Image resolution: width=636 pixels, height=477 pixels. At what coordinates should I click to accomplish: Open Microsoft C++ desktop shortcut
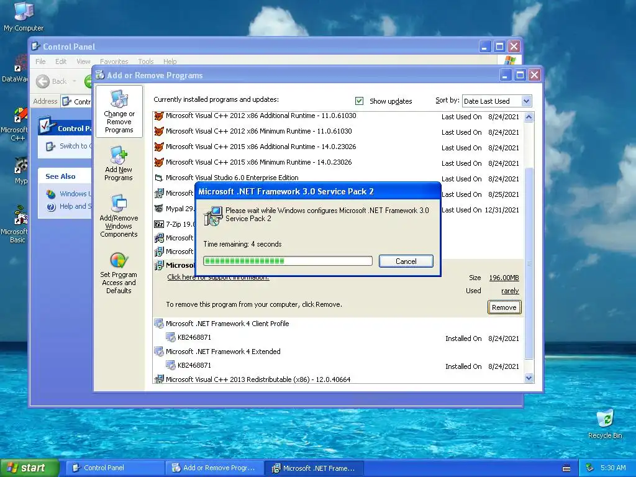tap(17, 124)
